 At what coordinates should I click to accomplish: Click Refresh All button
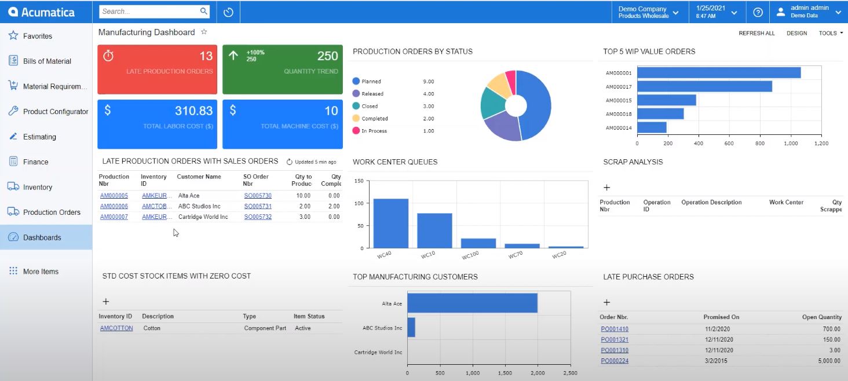point(756,33)
